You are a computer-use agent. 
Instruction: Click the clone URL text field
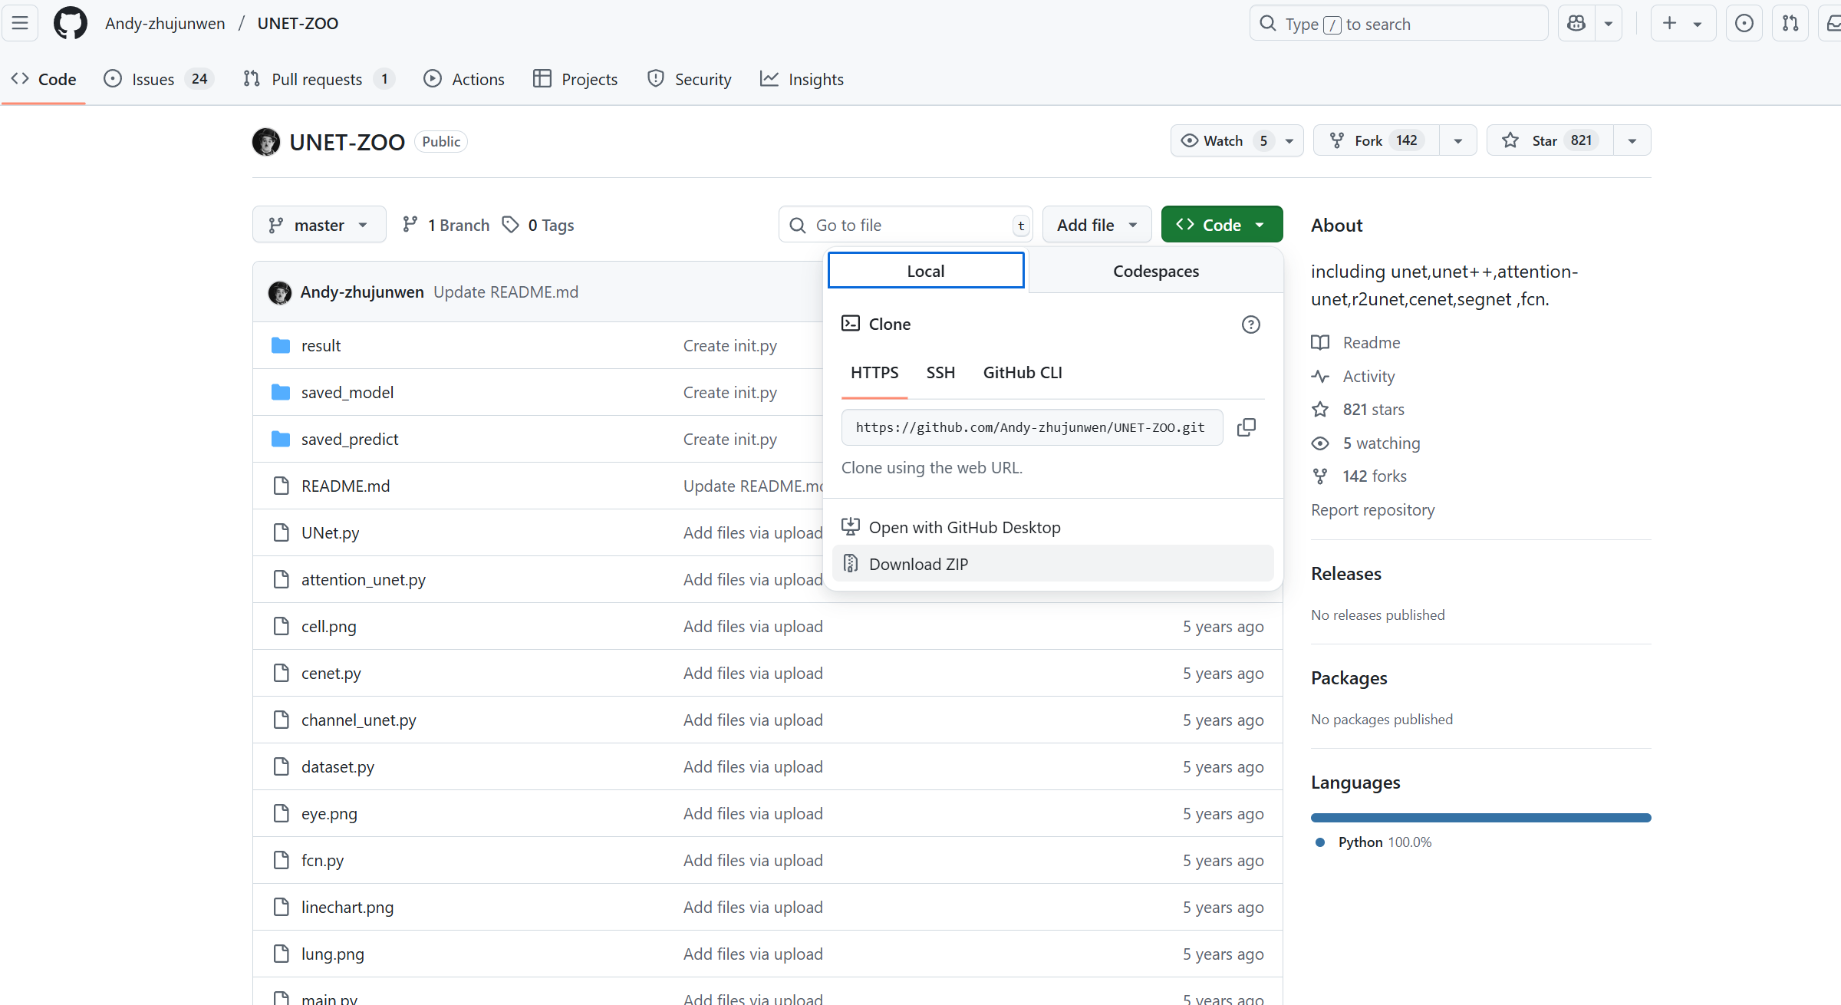coord(1032,427)
